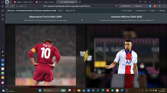167x93 pixels.
Task: Open TikTok from the sidebar
Action: (3, 52)
